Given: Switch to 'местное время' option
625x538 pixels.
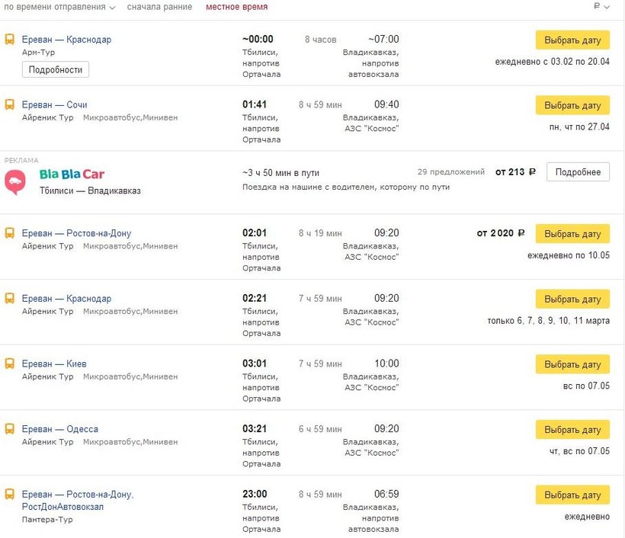Looking at the screenshot, I should tap(237, 7).
